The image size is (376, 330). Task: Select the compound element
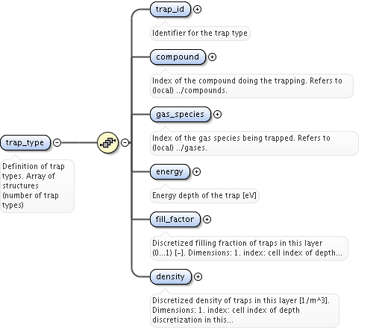[x=178, y=57]
